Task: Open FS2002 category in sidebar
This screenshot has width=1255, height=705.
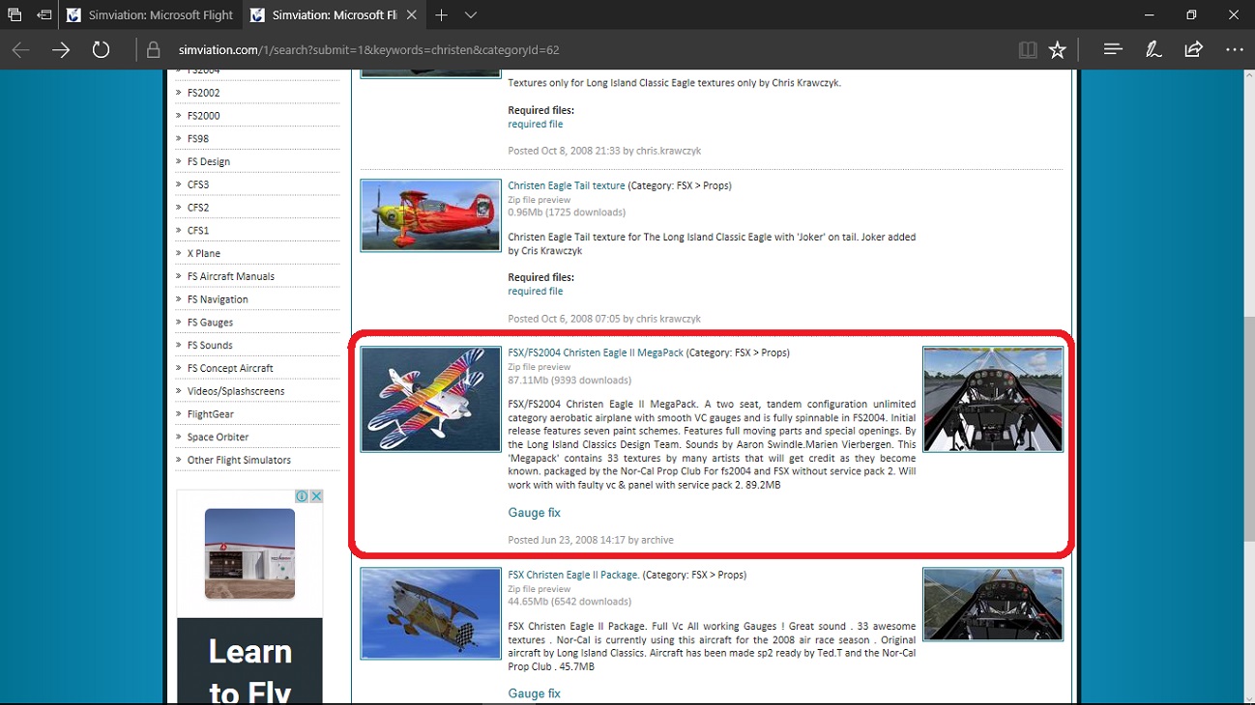Action: pos(203,93)
